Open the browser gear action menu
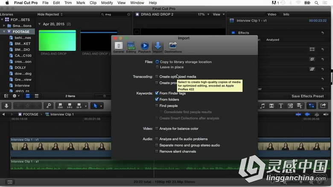Image resolution: width=333 pixels, height=187 pixels. 16,96
